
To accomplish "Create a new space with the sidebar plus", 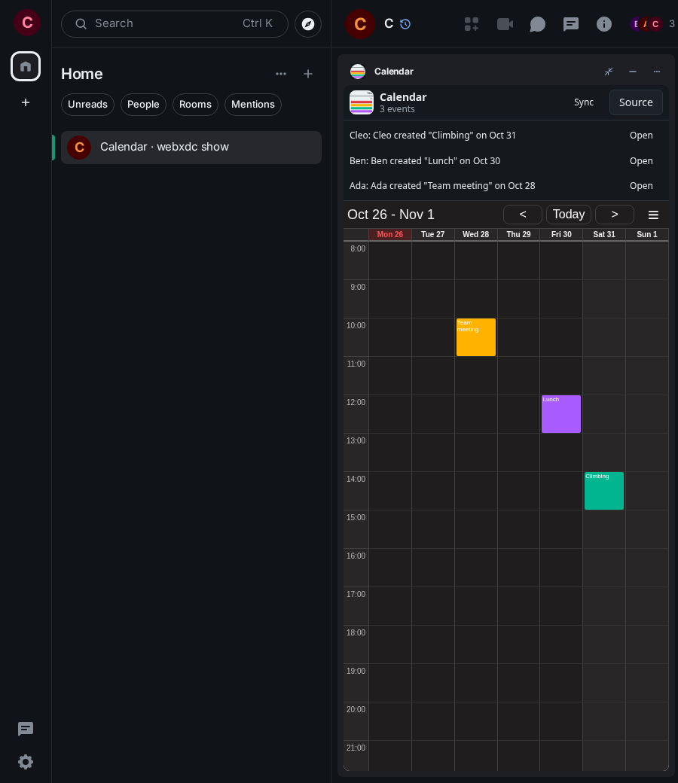I will (26, 102).
